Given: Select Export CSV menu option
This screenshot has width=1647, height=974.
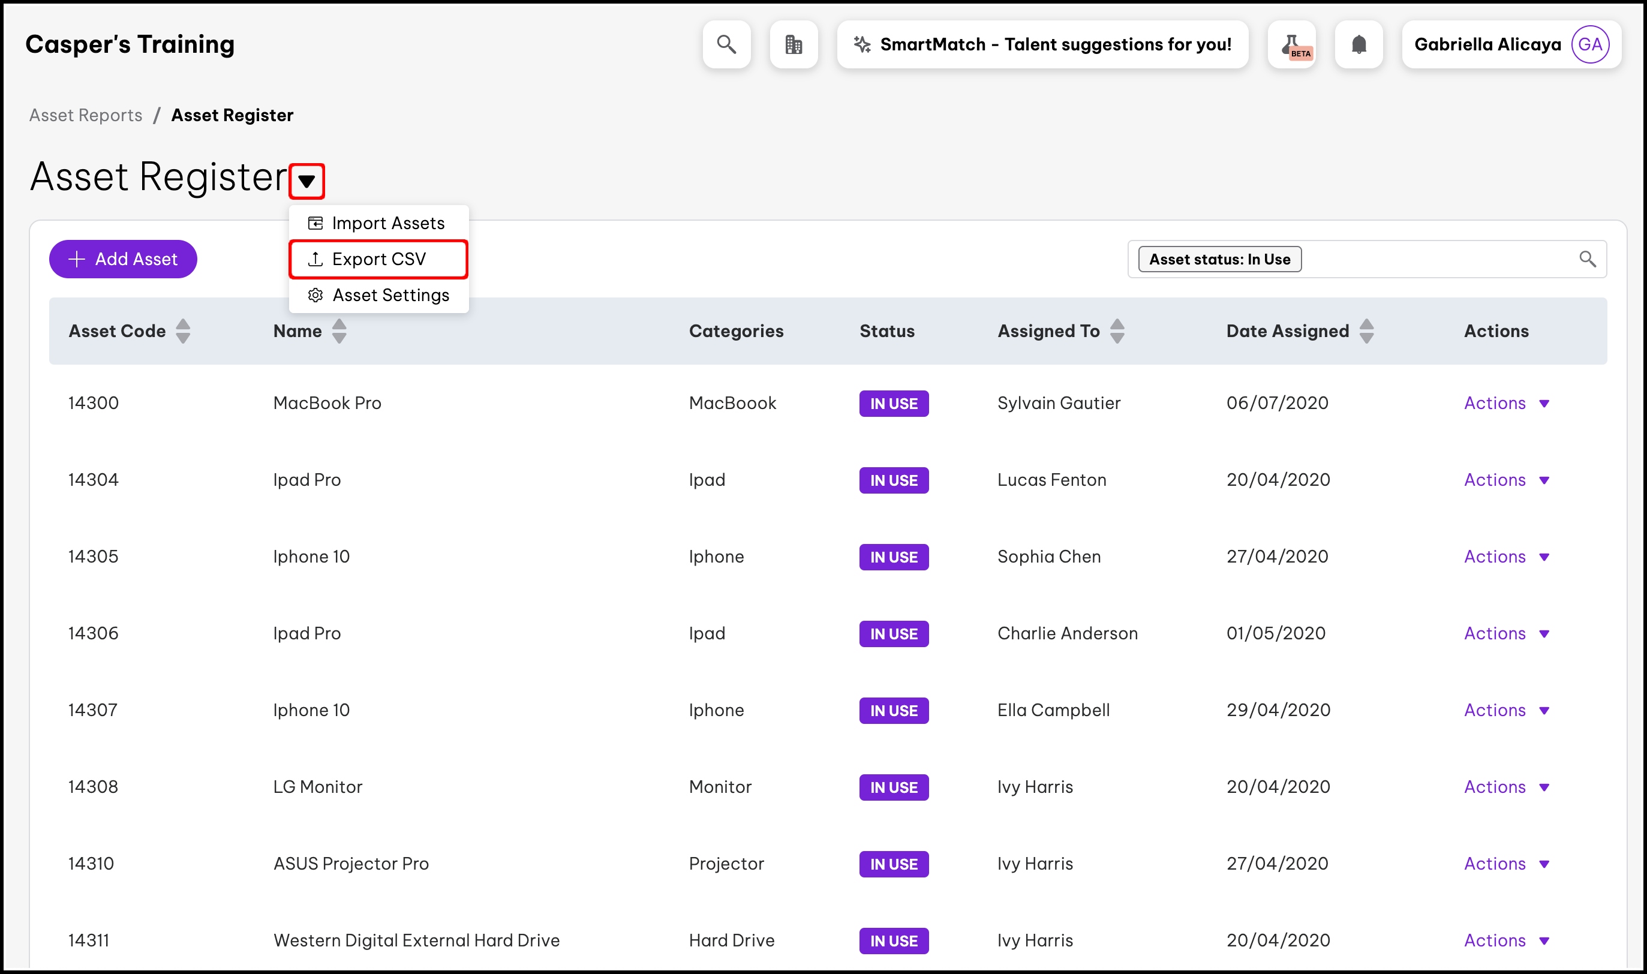Looking at the screenshot, I should [x=378, y=259].
